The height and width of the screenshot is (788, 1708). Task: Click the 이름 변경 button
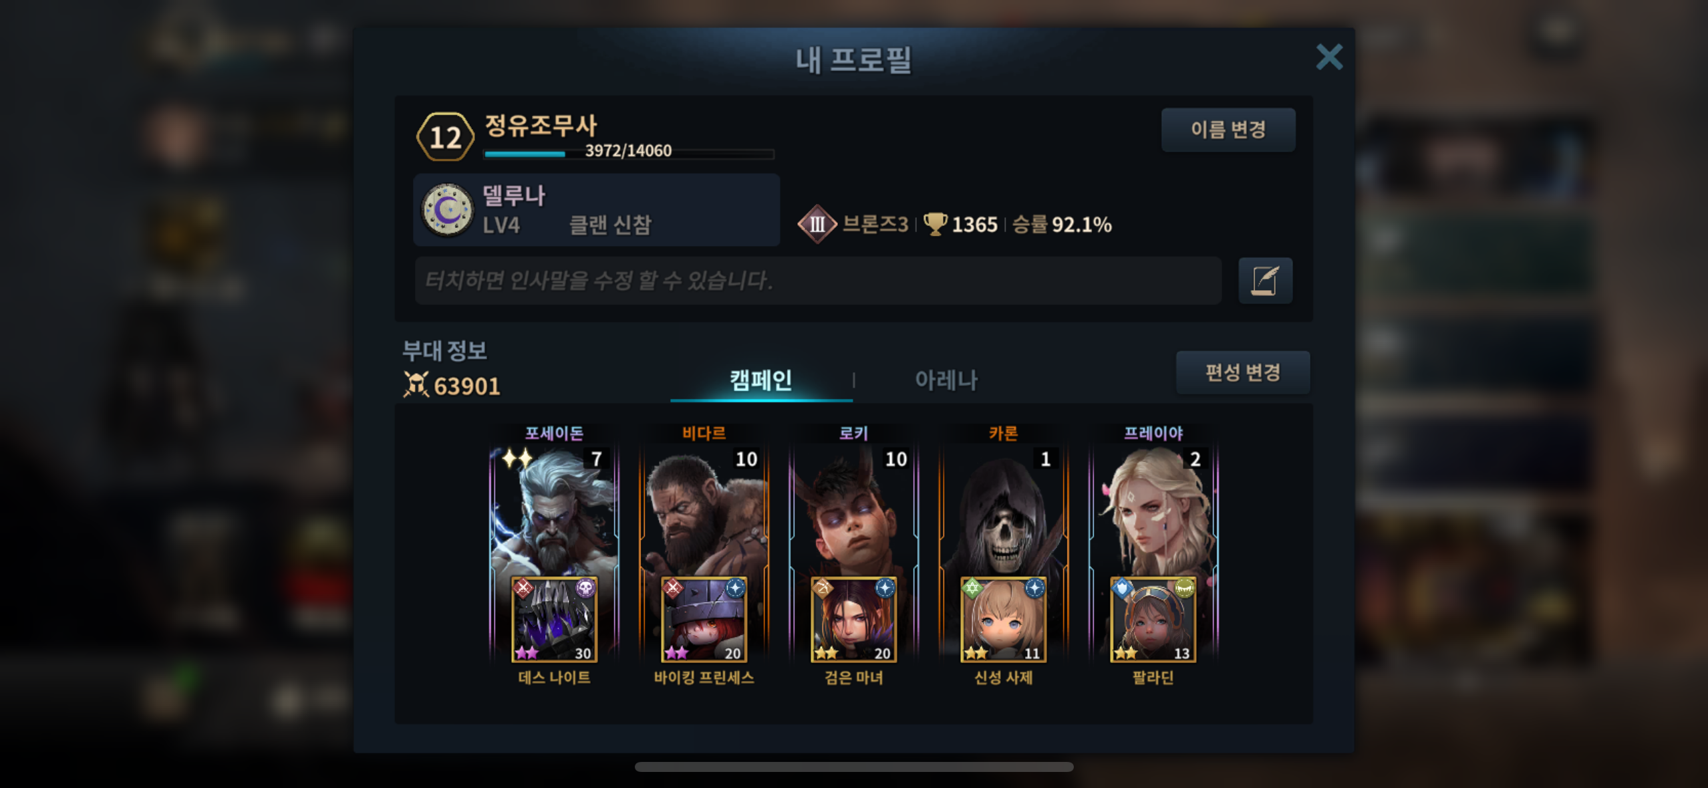[x=1228, y=130]
